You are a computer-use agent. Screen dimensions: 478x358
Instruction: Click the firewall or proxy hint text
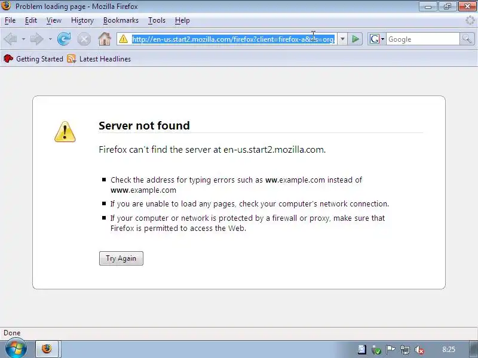[x=247, y=223]
